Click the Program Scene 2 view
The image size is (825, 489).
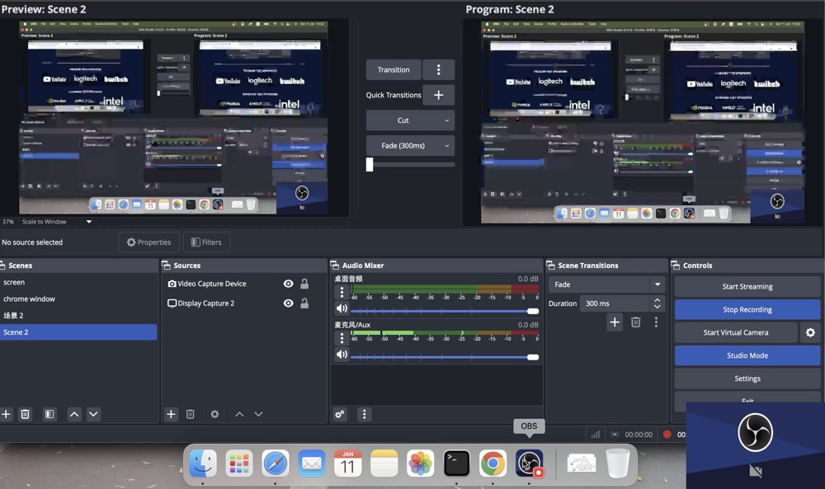pos(643,123)
